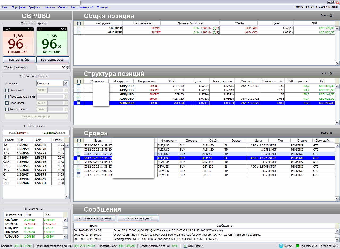The image size is (340, 249).
Task: Enable the Стоп лосс checkbox
Action: pos(7,103)
